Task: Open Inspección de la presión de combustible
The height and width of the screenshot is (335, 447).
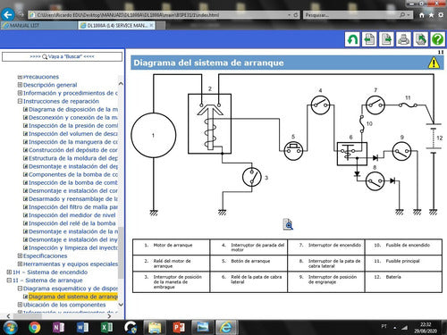Action: pos(73,126)
